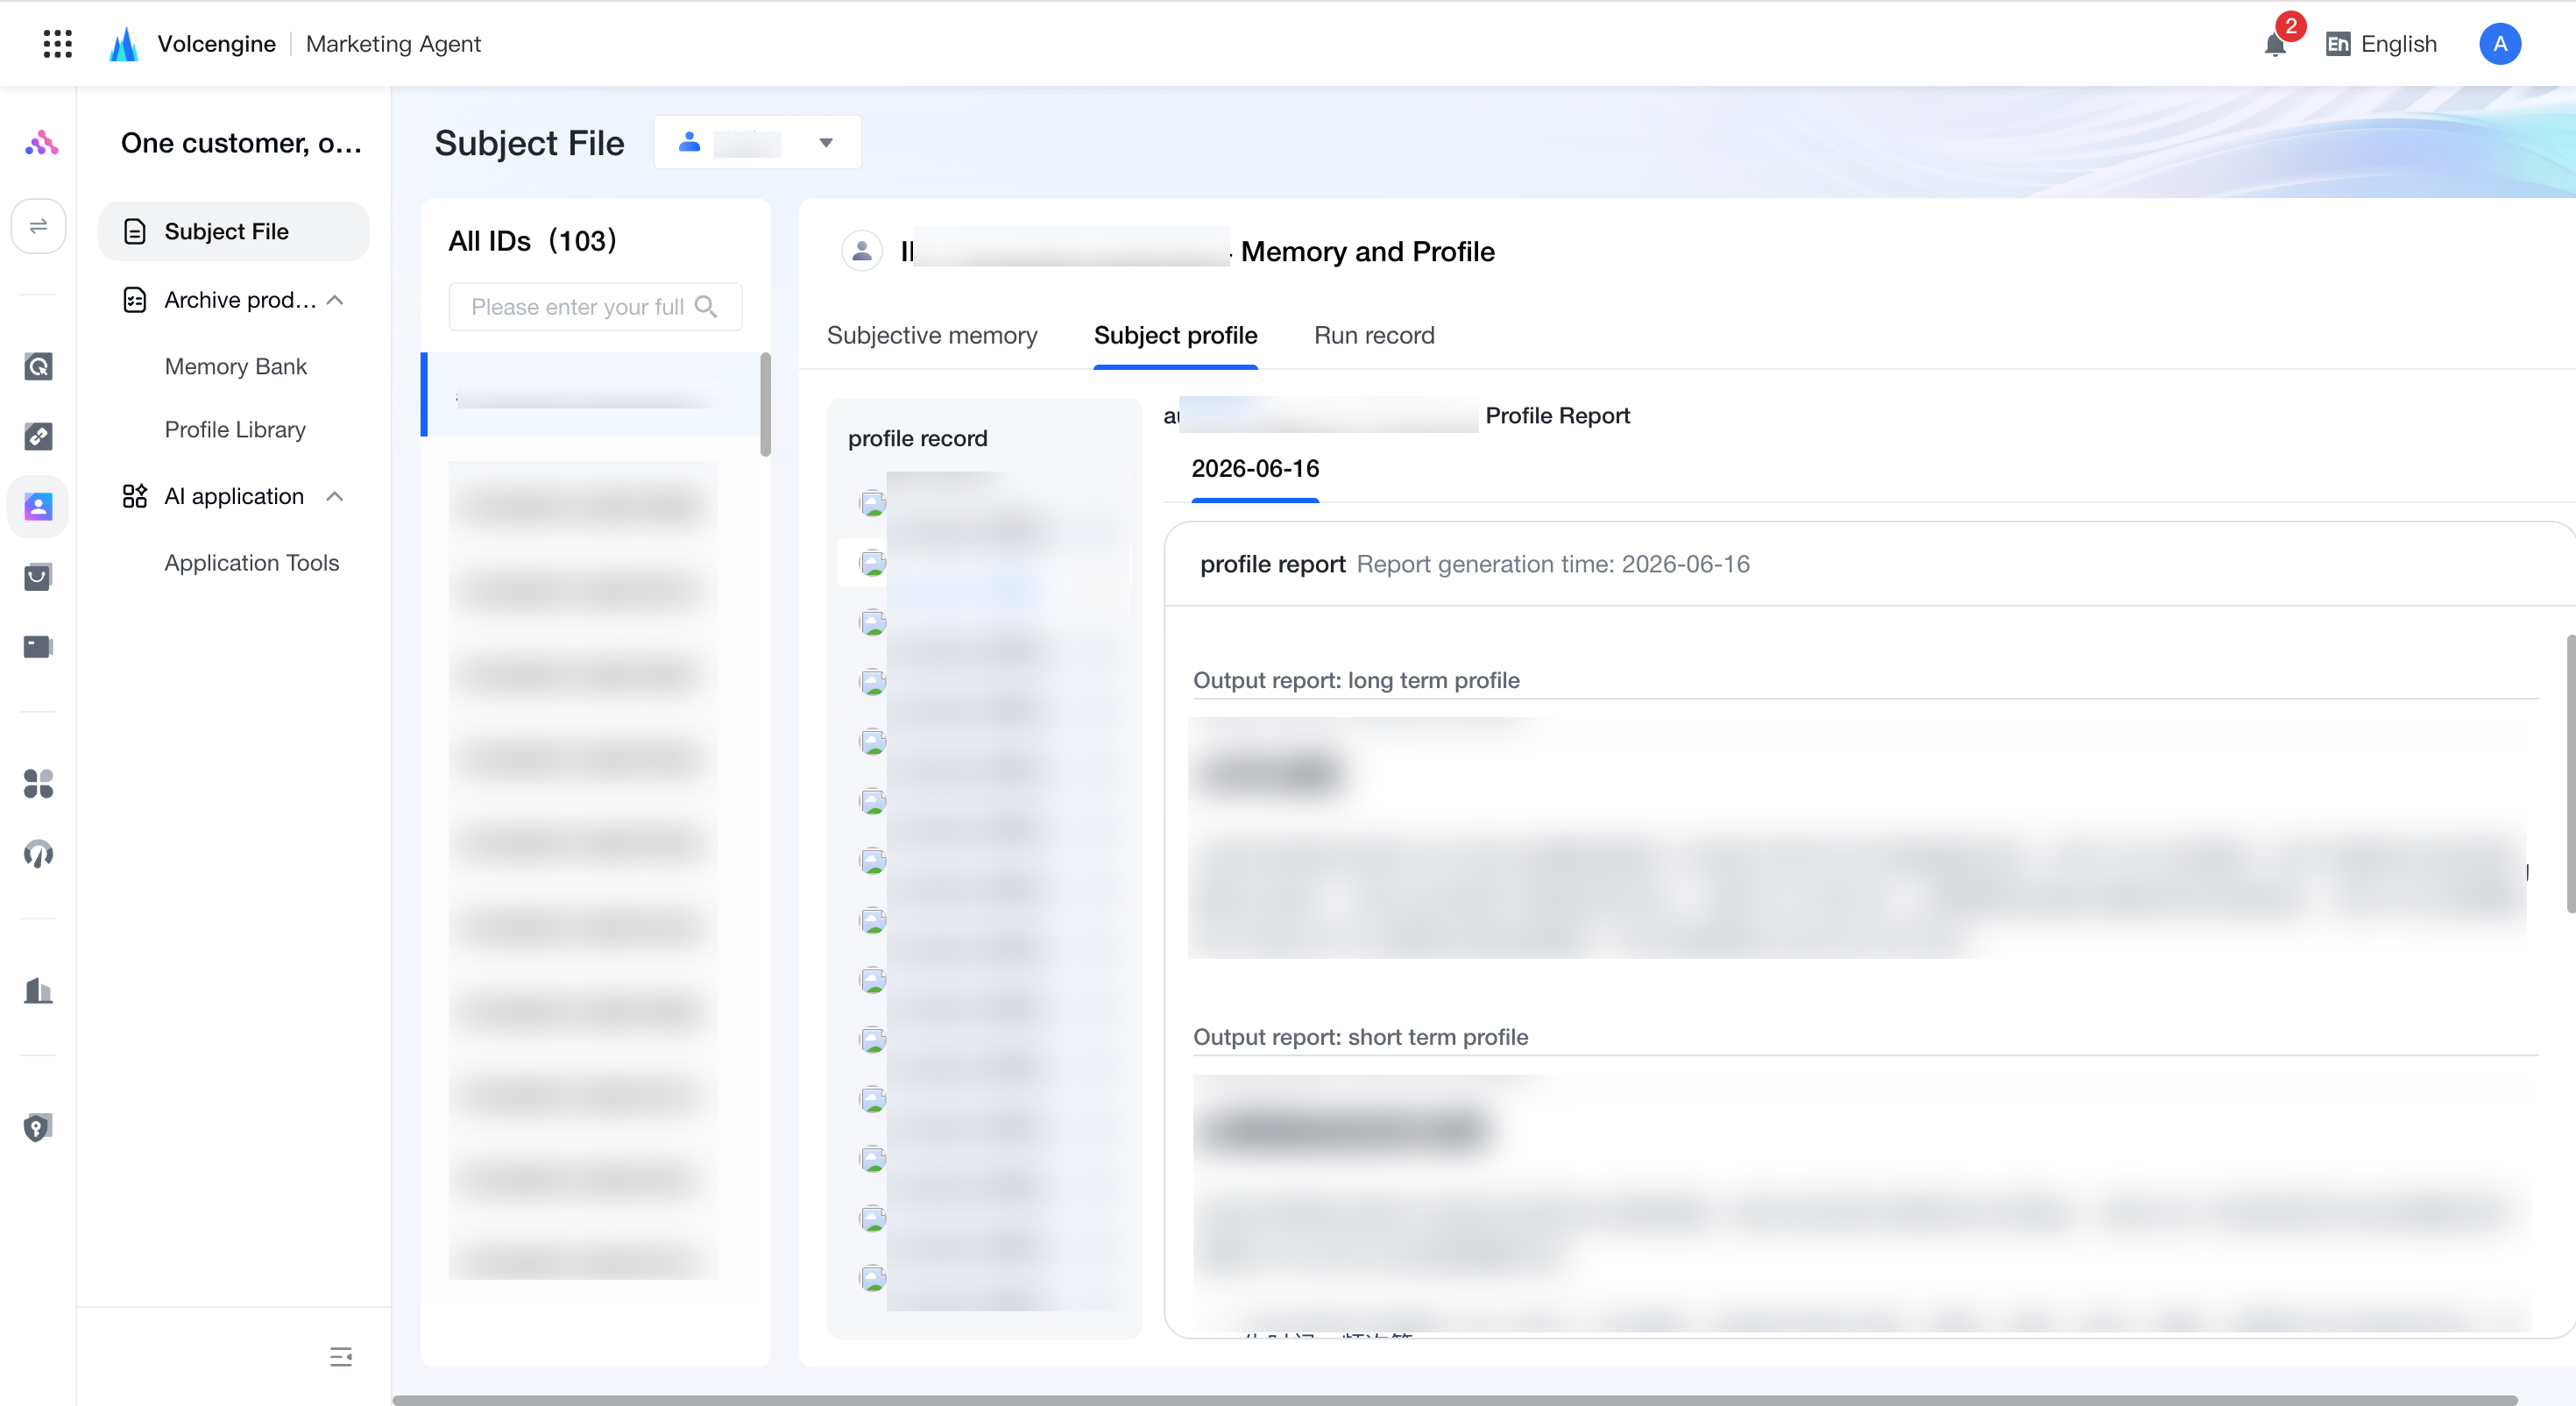Click the Marketing Agent title
The image size is (2576, 1406).
pos(393,44)
